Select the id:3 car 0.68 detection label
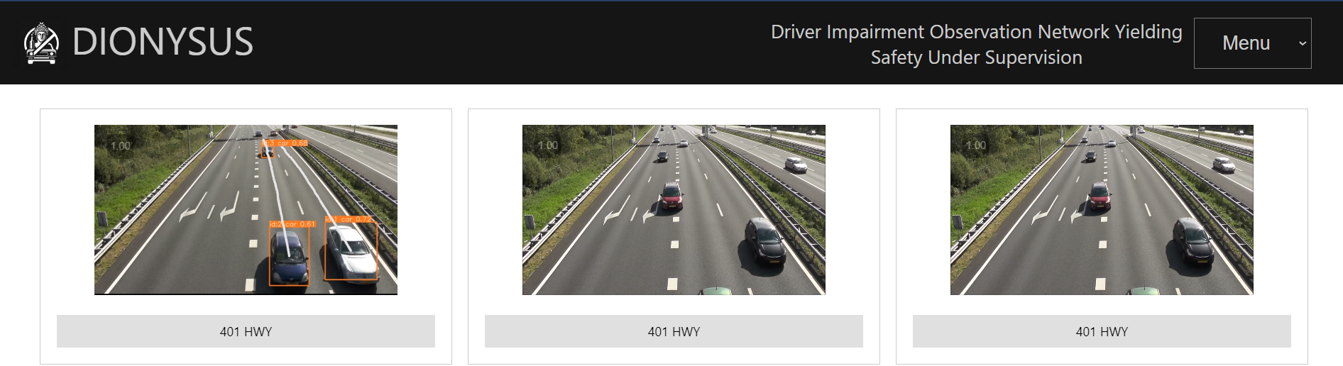 [285, 143]
